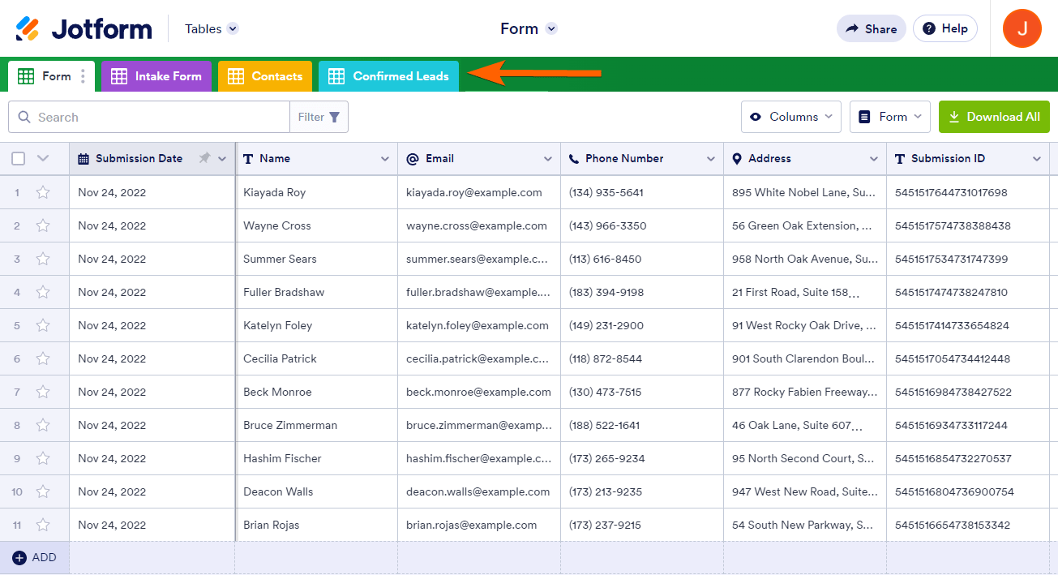Select the cell kiayada.roy@example.com

(x=479, y=192)
